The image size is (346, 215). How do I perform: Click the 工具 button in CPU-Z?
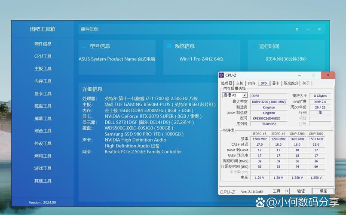click(x=276, y=191)
